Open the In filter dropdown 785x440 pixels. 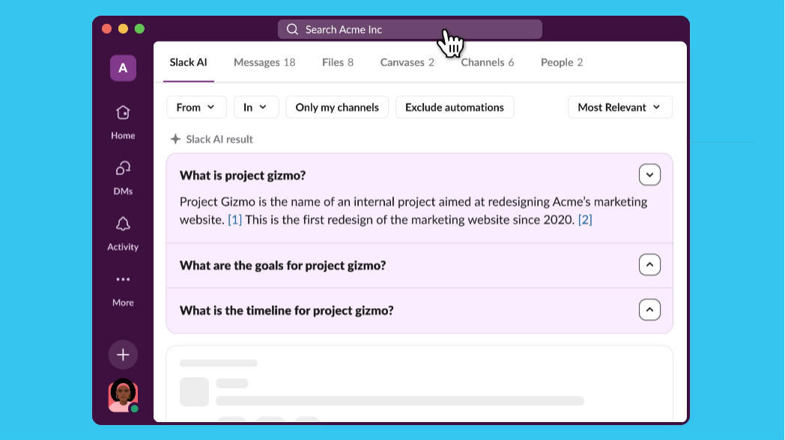[256, 107]
